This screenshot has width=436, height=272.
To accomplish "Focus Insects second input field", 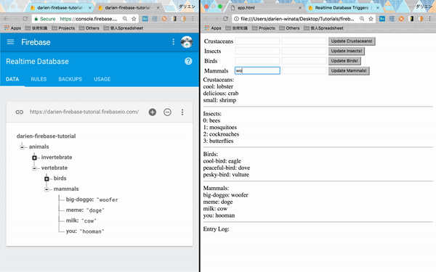I will (304, 51).
